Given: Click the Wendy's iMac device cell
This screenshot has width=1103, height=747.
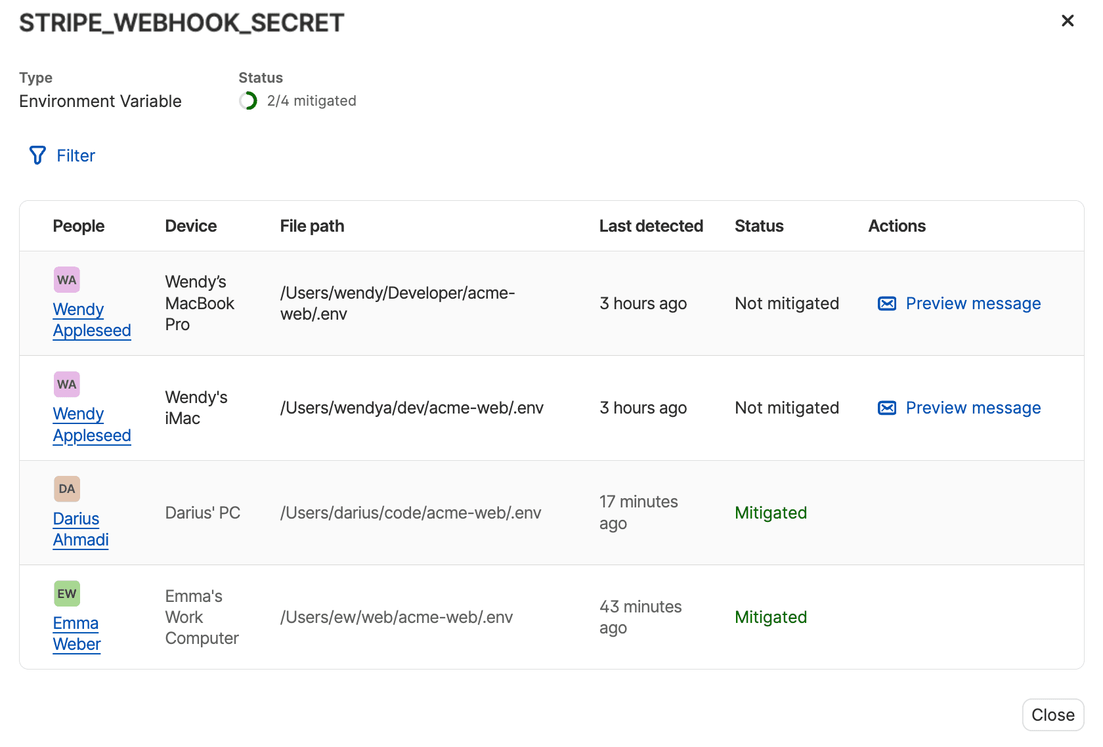Looking at the screenshot, I should (x=197, y=408).
